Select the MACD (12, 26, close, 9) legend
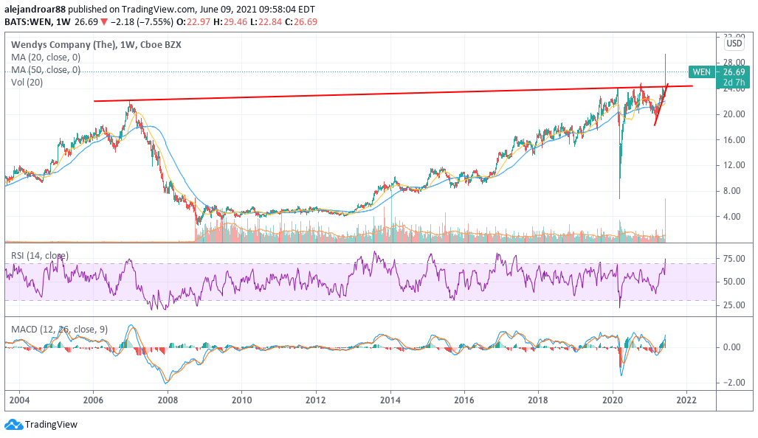 point(60,330)
